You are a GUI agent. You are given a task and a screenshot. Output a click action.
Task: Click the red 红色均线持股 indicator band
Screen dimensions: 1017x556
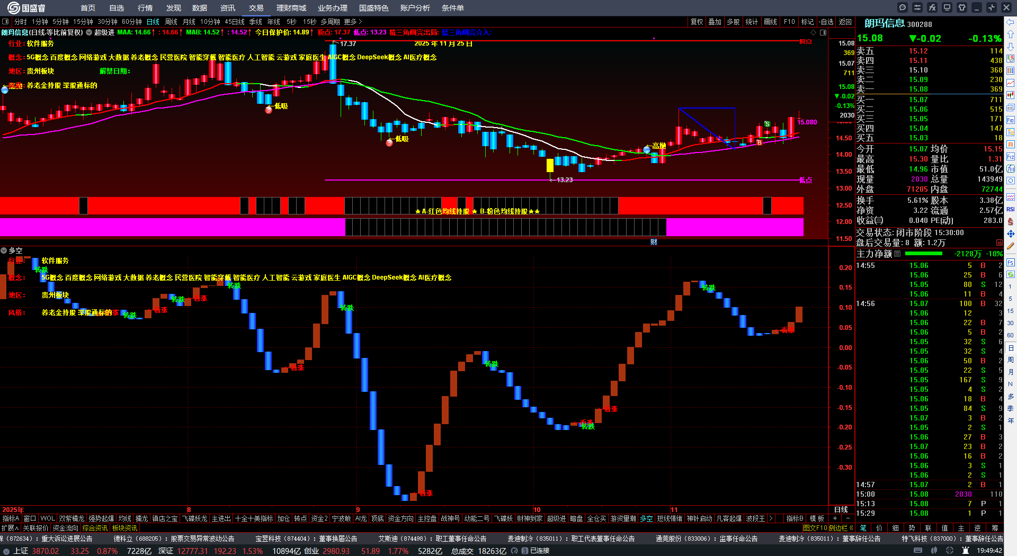[402, 205]
